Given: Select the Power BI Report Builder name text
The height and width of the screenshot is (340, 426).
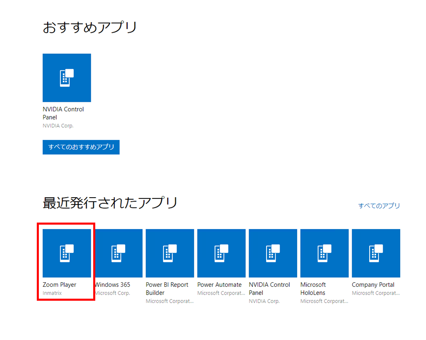Looking at the screenshot, I should click(x=167, y=288).
